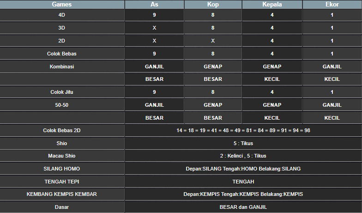The width and height of the screenshot is (362, 213).
Task: Click the BESAR dan GANJIL result
Action: (x=243, y=207)
